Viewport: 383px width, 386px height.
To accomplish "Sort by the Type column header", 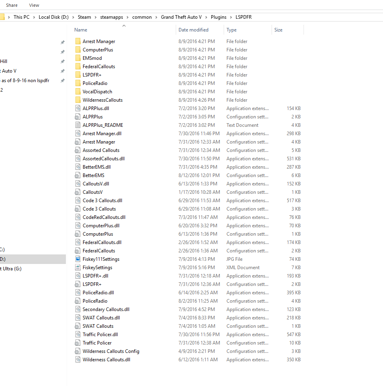I will click(x=231, y=30).
